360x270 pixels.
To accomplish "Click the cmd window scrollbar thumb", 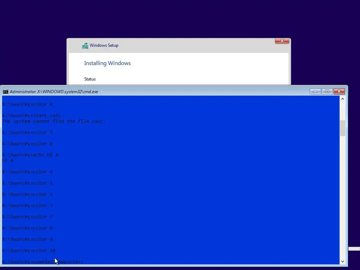I will click(x=342, y=128).
